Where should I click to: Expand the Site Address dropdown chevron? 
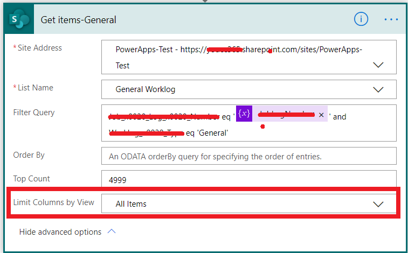(x=378, y=65)
